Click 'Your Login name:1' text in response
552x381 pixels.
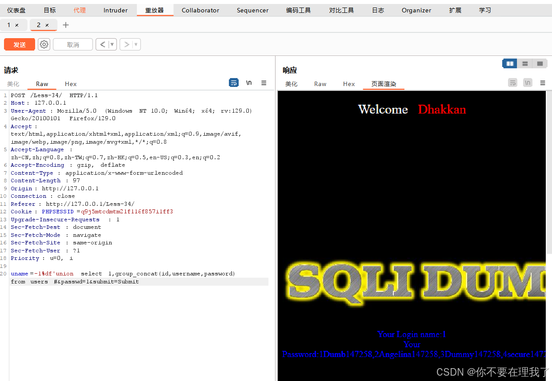412,334
